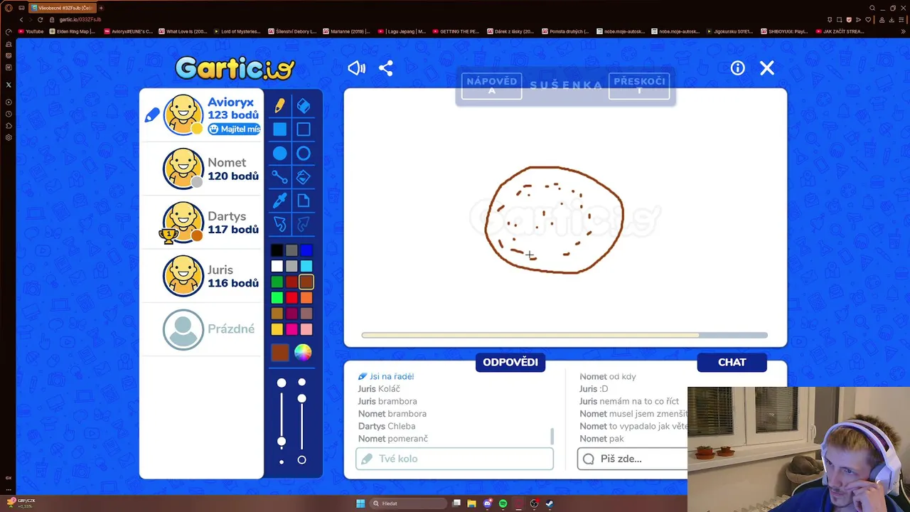Select the pencil drawing tool

[279, 105]
